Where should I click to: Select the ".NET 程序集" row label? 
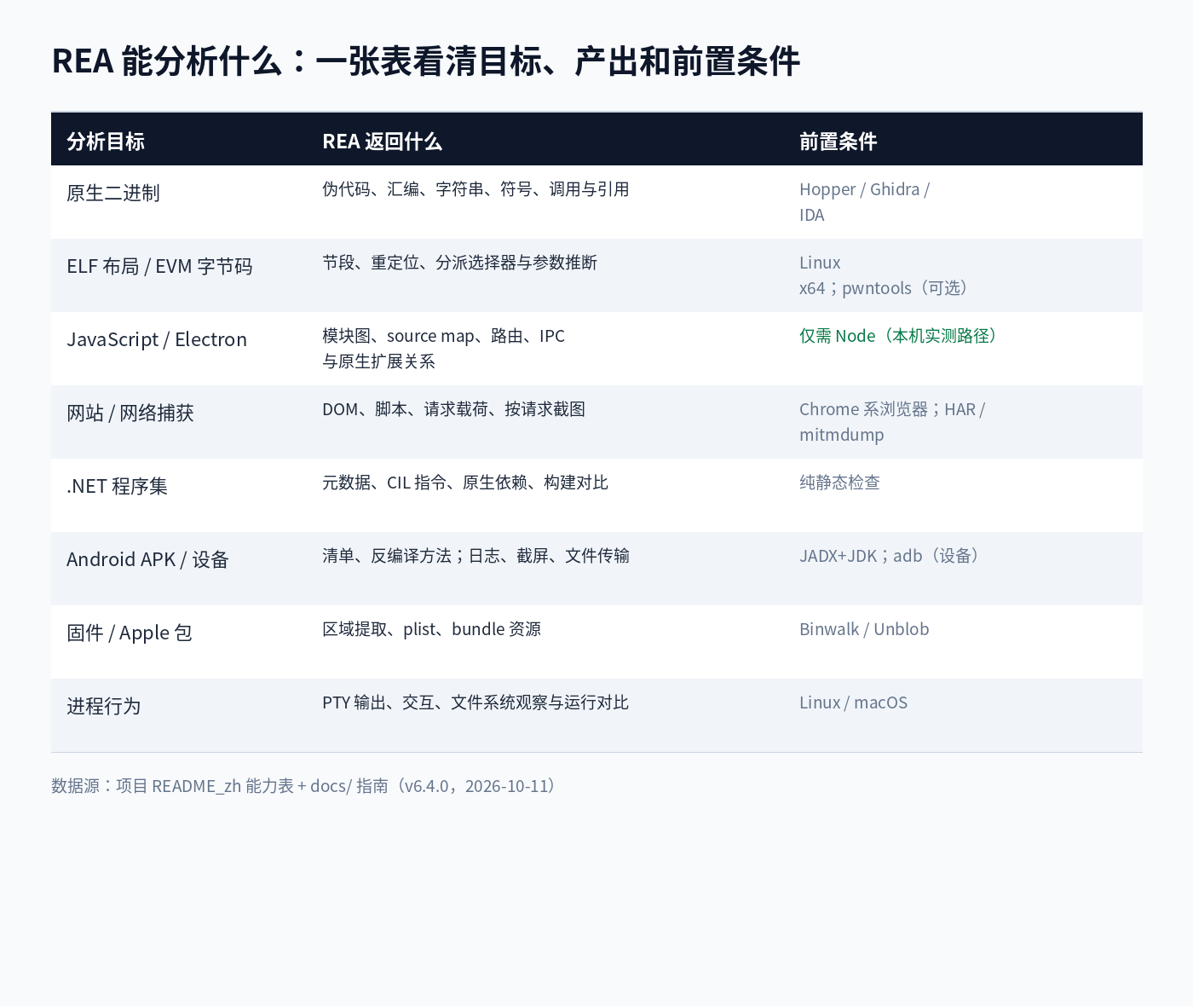pos(117,487)
